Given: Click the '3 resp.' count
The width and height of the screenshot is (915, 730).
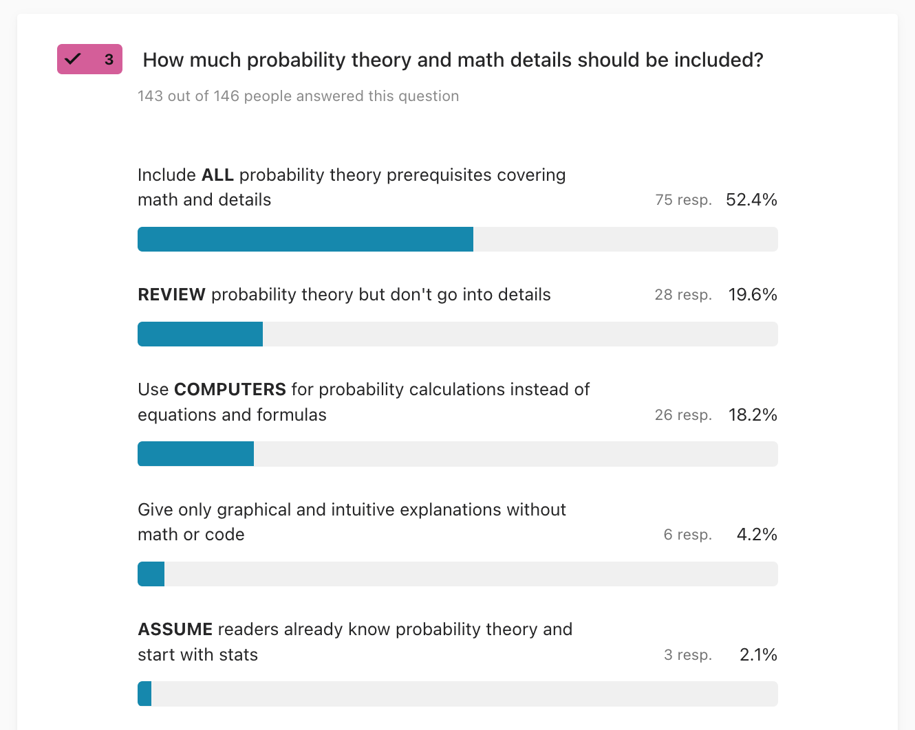Looking at the screenshot, I should click(x=687, y=655).
